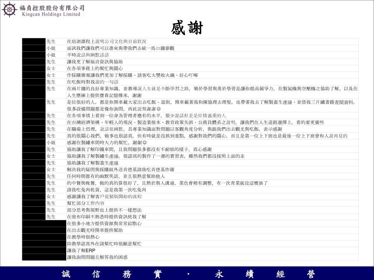Select row mentioning 請客吃大豐收火鍋
The width and height of the screenshot is (374, 280).
point(190,75)
